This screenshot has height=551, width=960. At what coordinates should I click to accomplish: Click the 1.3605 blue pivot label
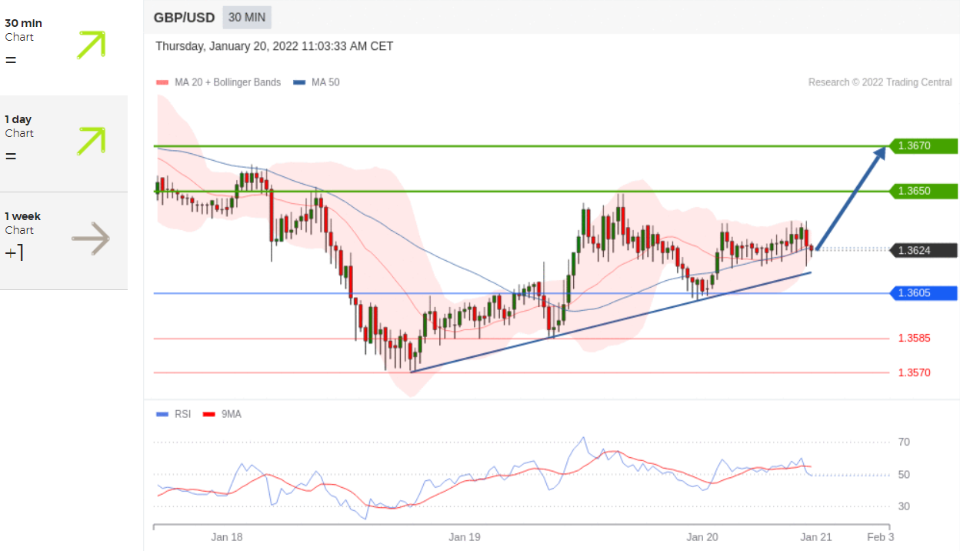pyautogui.click(x=923, y=293)
